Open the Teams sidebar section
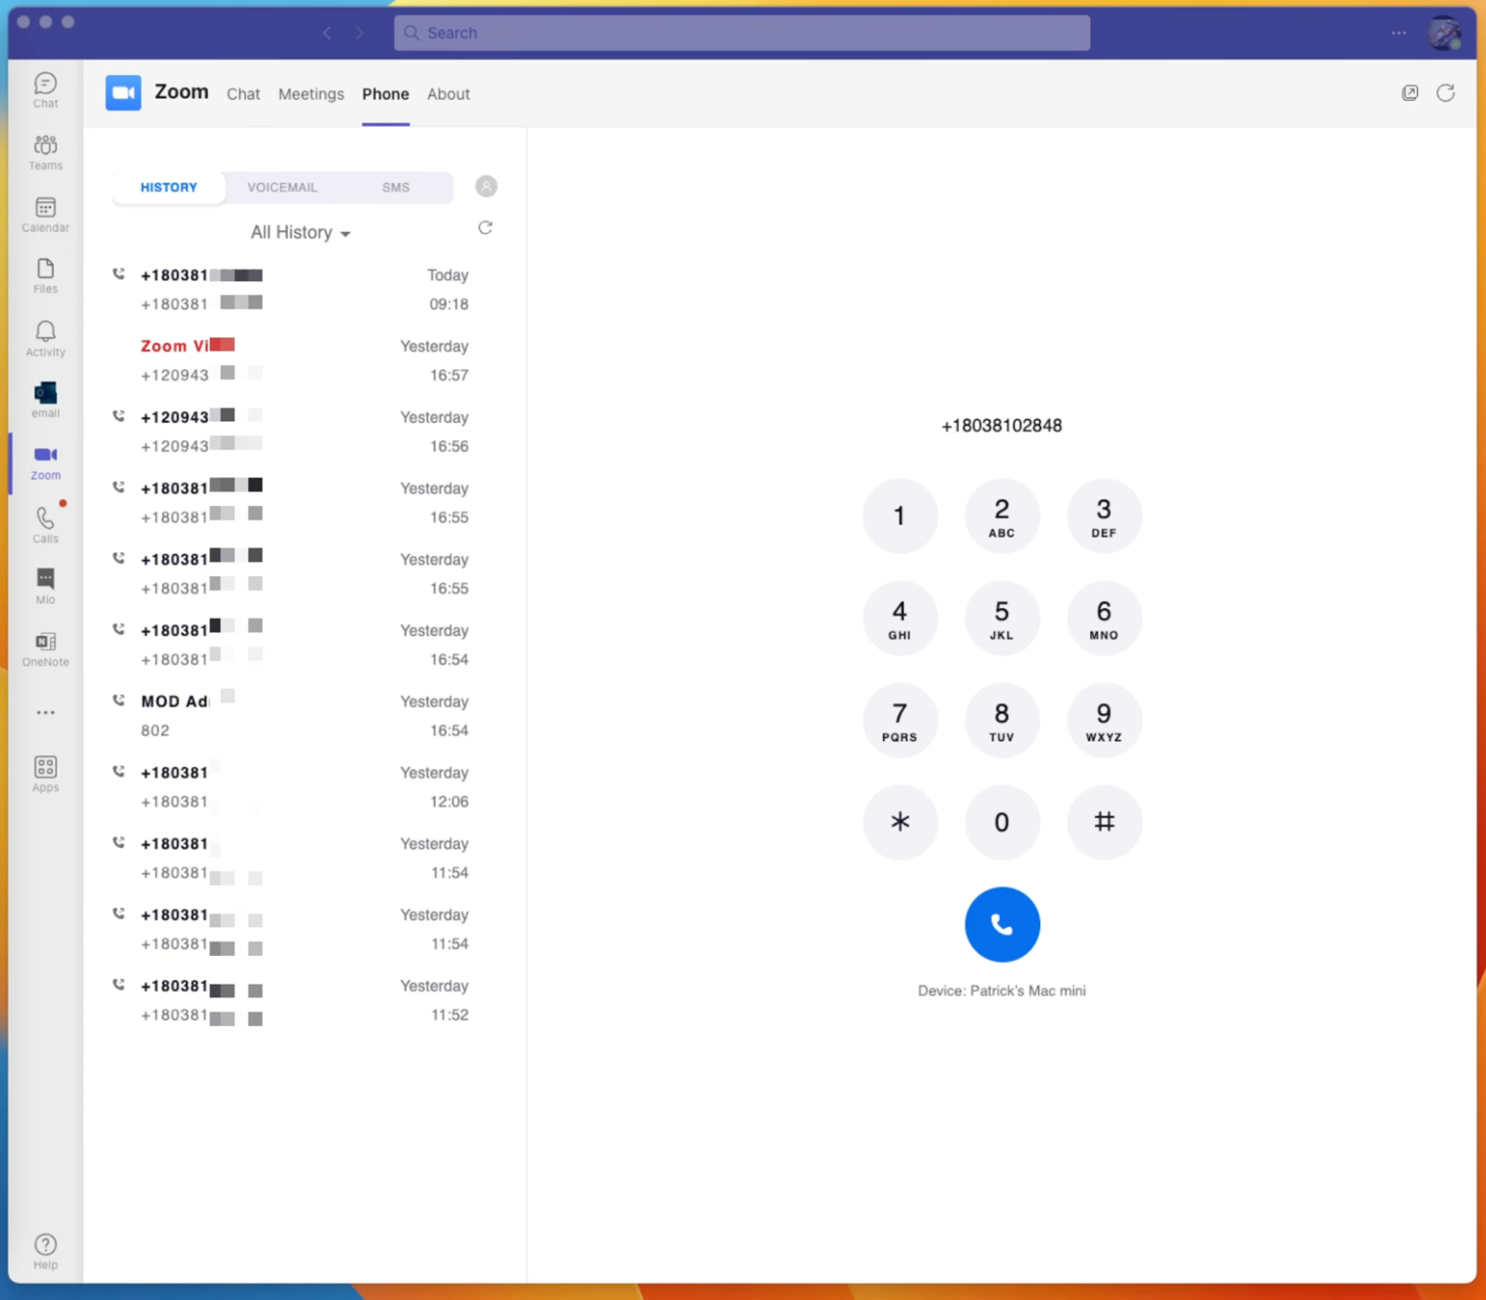The width and height of the screenshot is (1486, 1300). [45, 152]
